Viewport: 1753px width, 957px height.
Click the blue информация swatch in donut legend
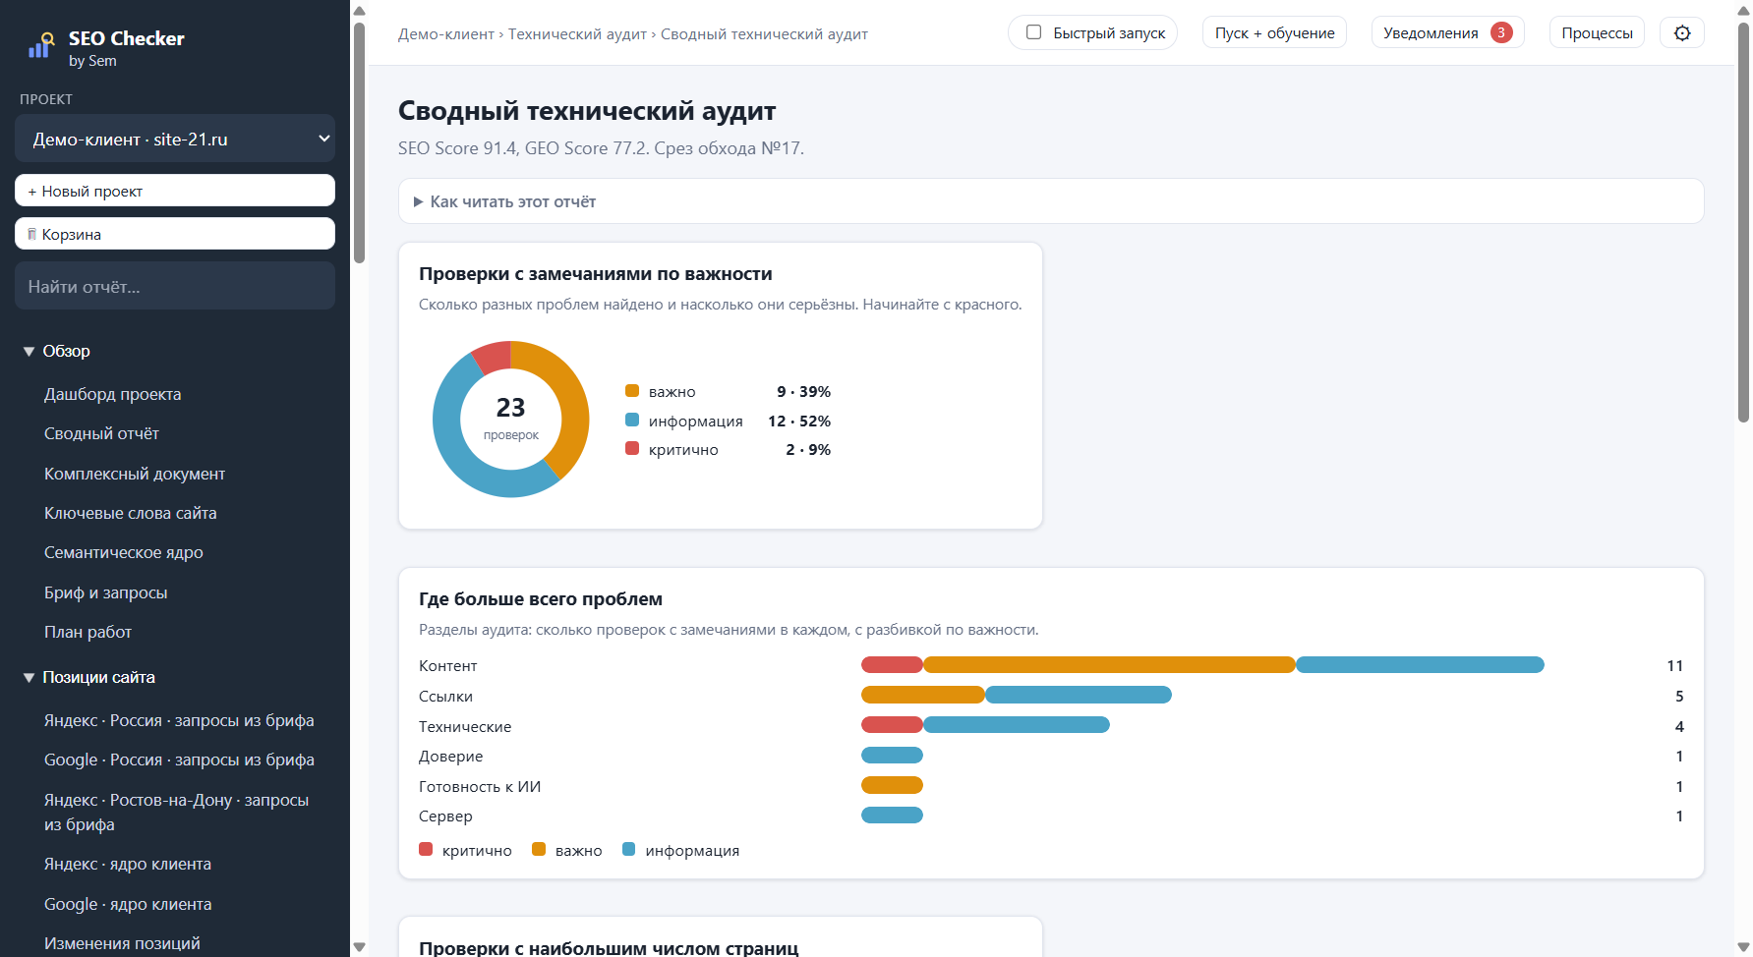[632, 420]
